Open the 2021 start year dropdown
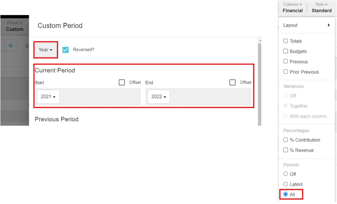Image resolution: width=337 pixels, height=204 pixels. (48, 97)
